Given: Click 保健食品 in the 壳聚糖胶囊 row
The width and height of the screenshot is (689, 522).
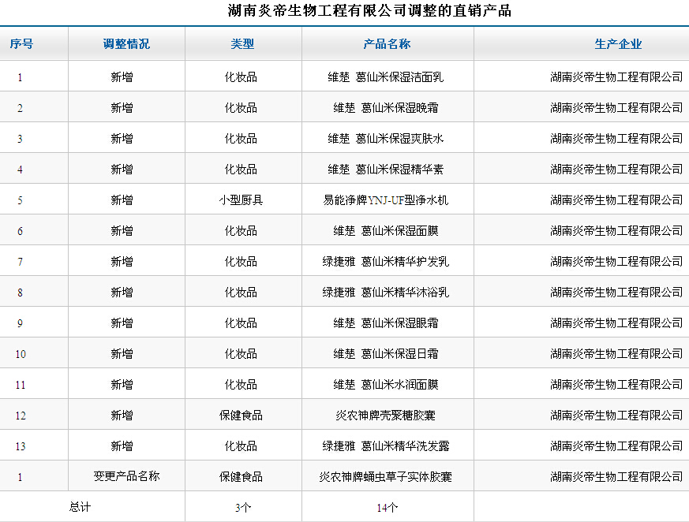Looking at the screenshot, I should pyautogui.click(x=241, y=416).
